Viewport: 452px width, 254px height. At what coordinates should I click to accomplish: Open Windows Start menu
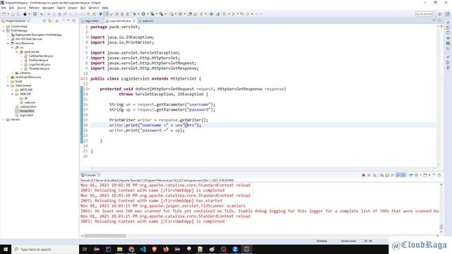6,249
